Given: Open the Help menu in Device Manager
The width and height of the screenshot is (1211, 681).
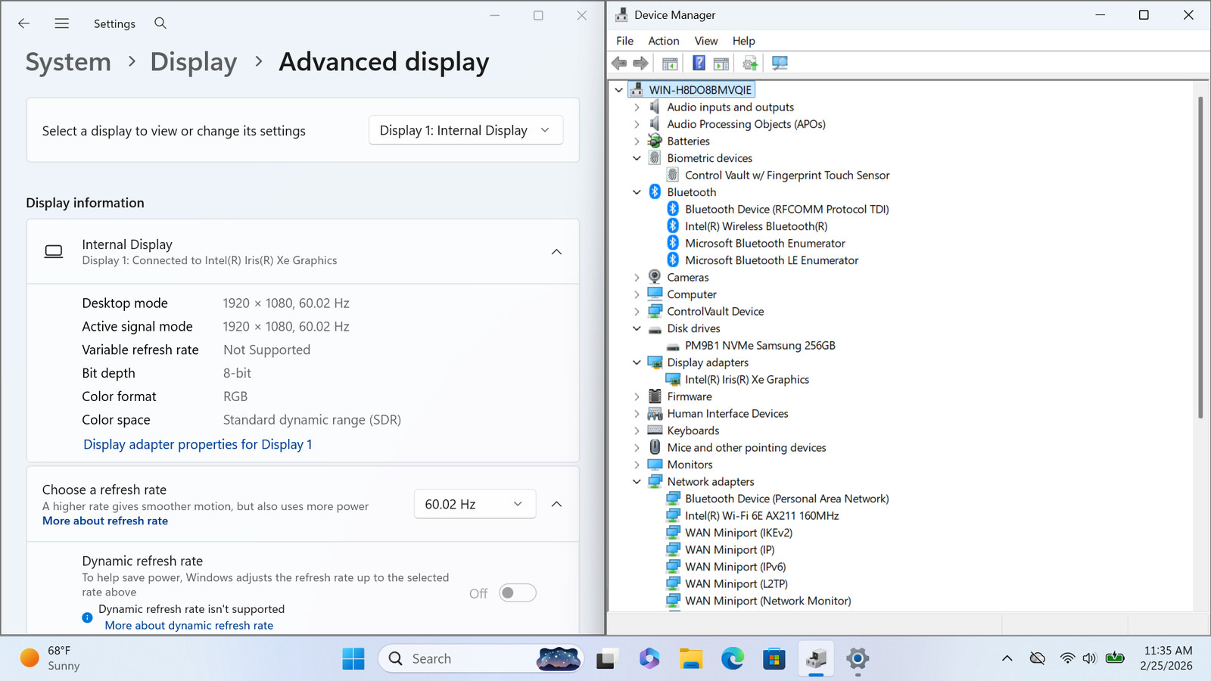Looking at the screenshot, I should tap(744, 41).
